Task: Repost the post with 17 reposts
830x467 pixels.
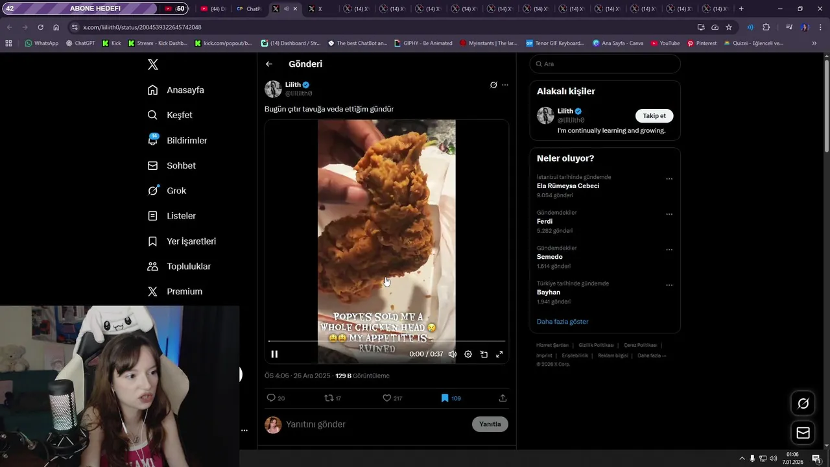Action: click(333, 398)
